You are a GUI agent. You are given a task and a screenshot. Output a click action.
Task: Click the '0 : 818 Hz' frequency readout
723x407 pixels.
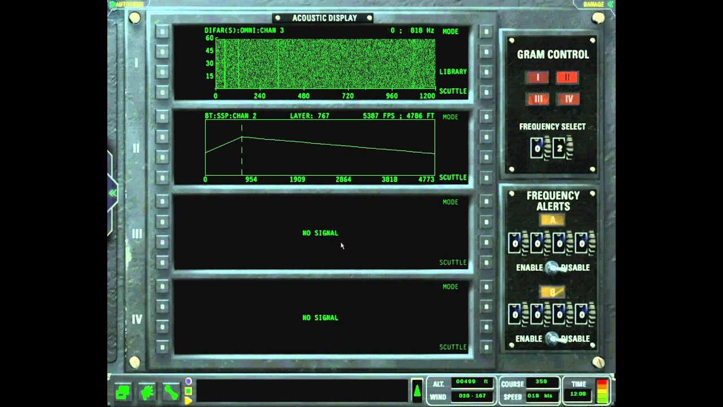click(412, 31)
